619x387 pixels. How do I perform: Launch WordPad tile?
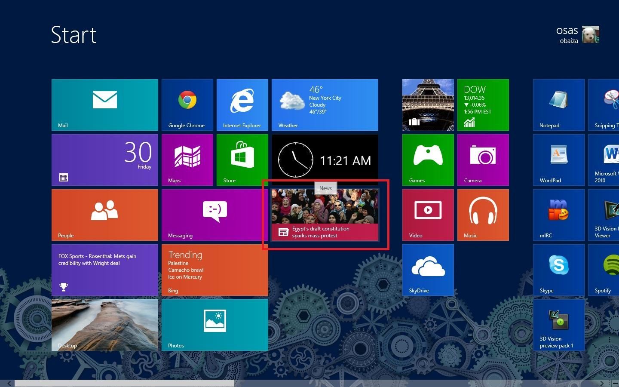click(x=559, y=160)
